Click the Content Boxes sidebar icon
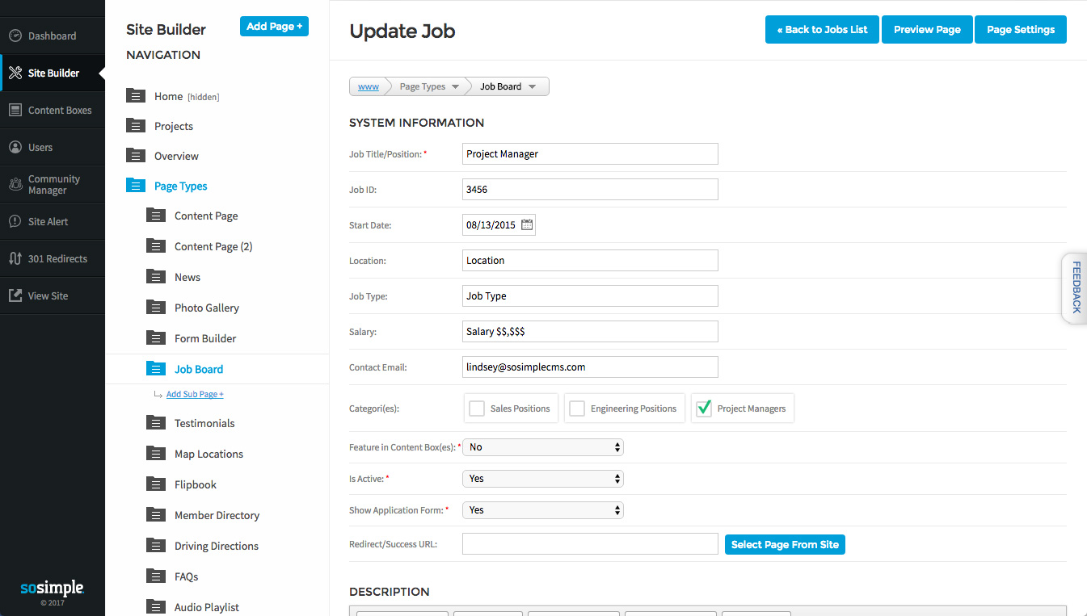The image size is (1087, 616). pyautogui.click(x=15, y=111)
